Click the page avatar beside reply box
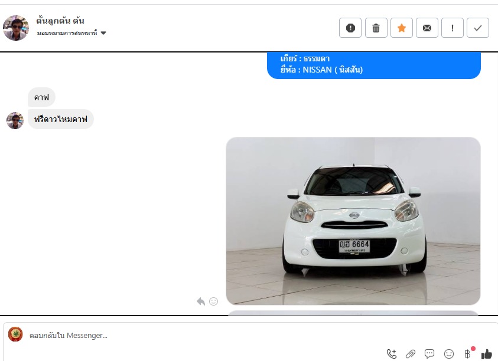Image resolution: width=498 pixels, height=361 pixels. pyautogui.click(x=15, y=334)
